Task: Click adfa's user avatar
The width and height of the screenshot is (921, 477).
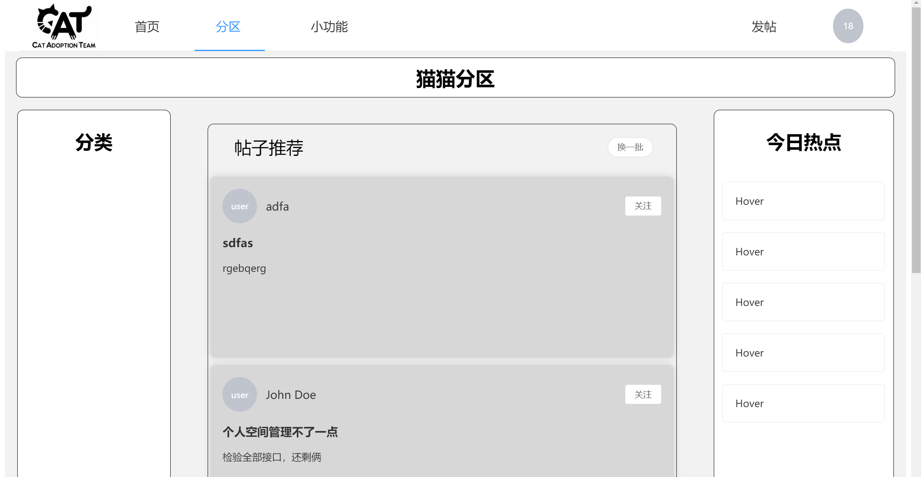Action: coord(240,206)
